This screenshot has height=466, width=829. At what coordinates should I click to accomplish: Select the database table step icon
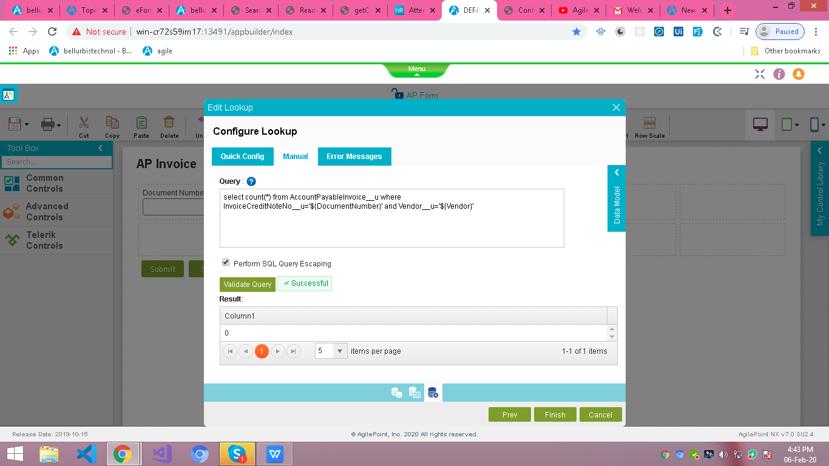click(415, 393)
